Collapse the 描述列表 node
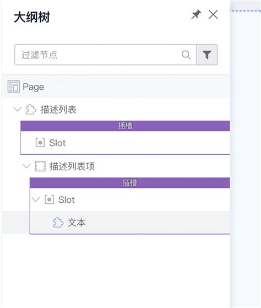 [x=17, y=109]
